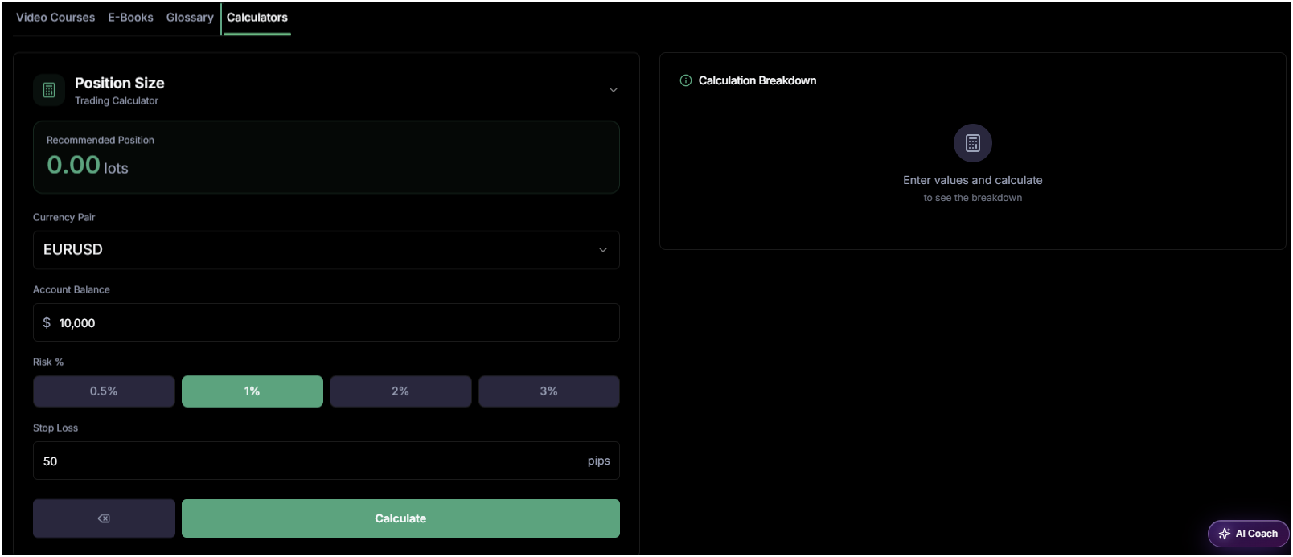Viewport: 1293px width, 557px height.
Task: Click the Position Size calculator icon
Action: click(x=49, y=90)
